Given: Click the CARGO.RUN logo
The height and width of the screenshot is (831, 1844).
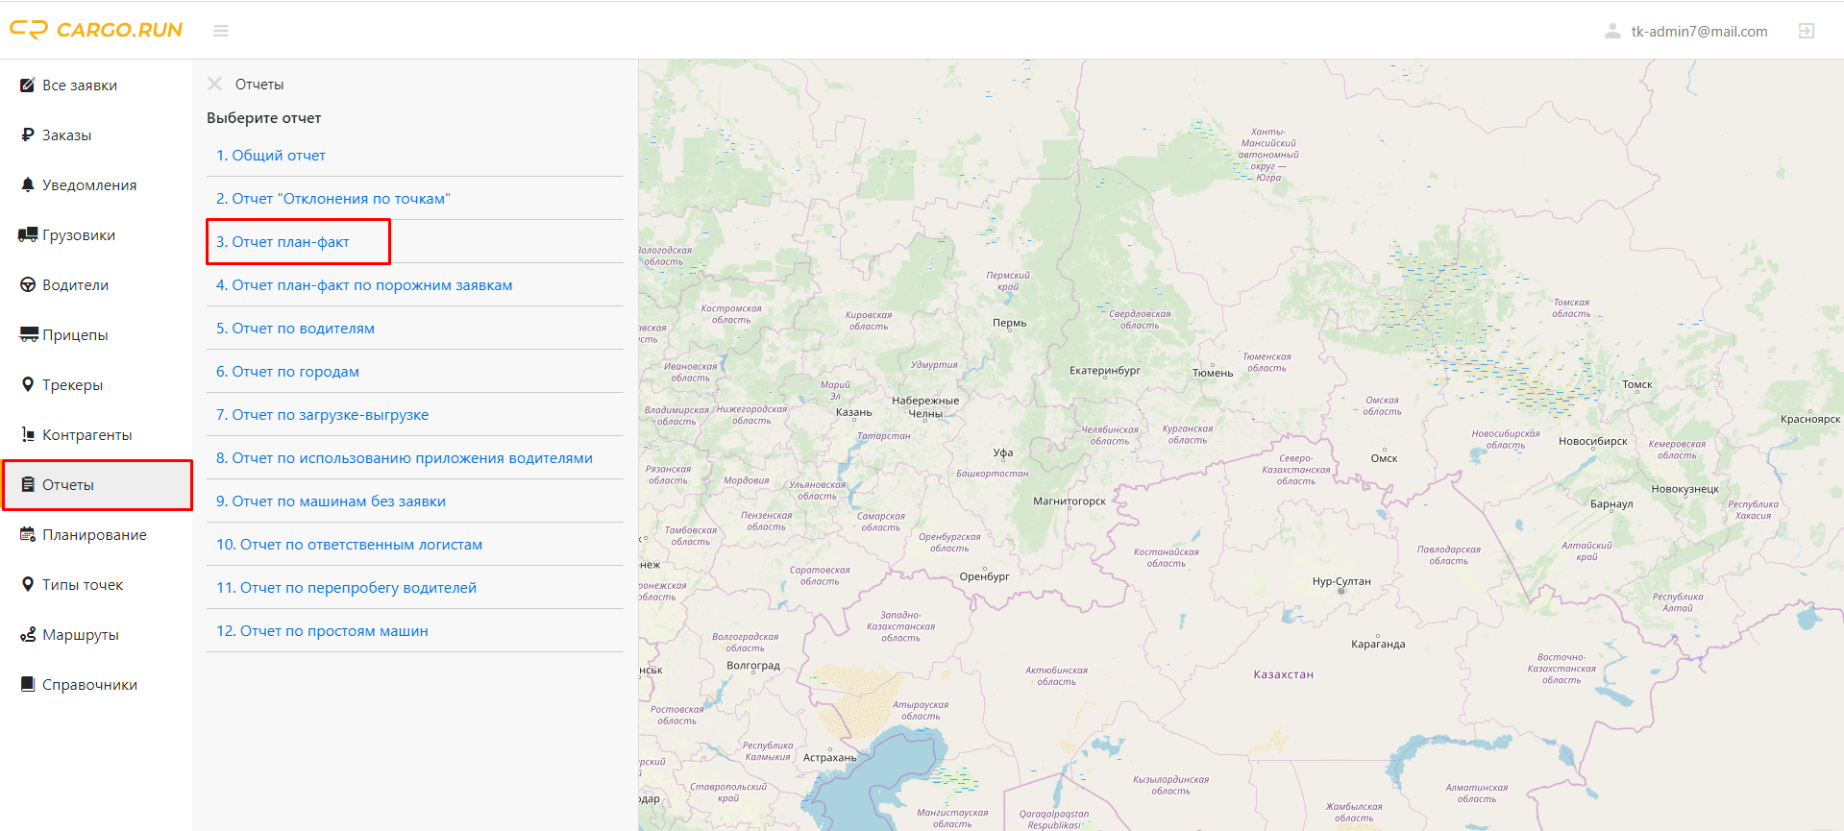Looking at the screenshot, I should click(x=96, y=30).
